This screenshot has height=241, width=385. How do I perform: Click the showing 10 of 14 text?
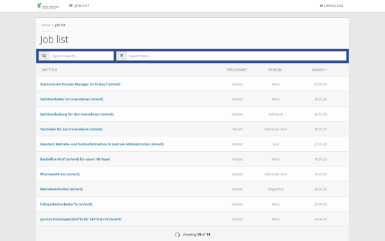coord(196,235)
